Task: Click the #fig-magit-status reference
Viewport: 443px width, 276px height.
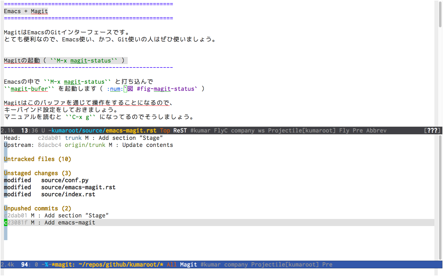Action: [x=166, y=89]
